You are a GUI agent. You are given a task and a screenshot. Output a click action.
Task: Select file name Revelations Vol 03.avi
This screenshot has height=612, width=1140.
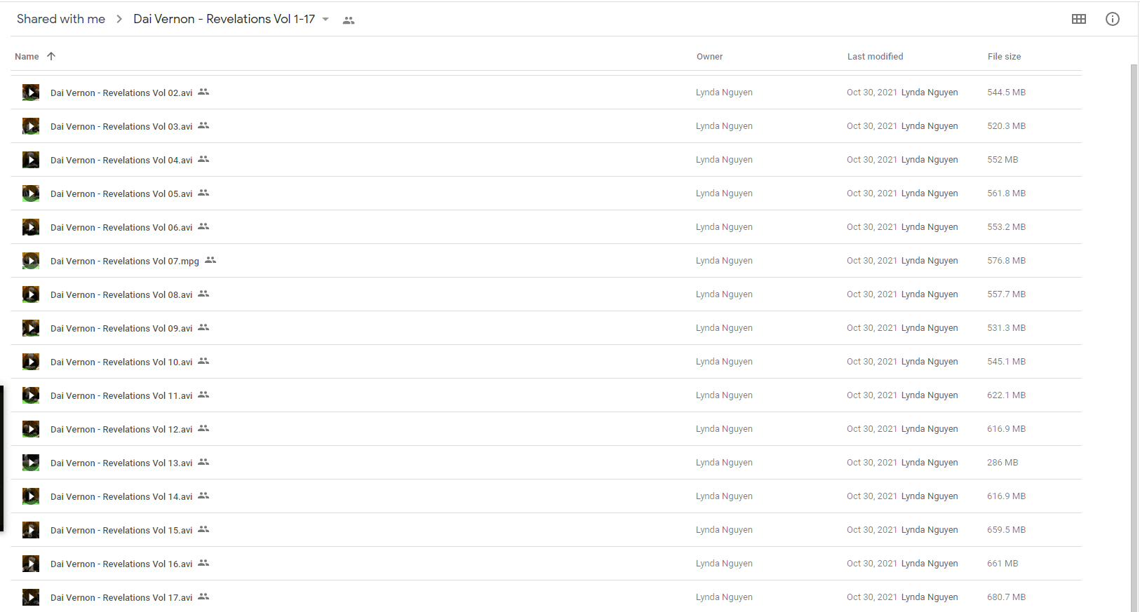[x=121, y=126]
